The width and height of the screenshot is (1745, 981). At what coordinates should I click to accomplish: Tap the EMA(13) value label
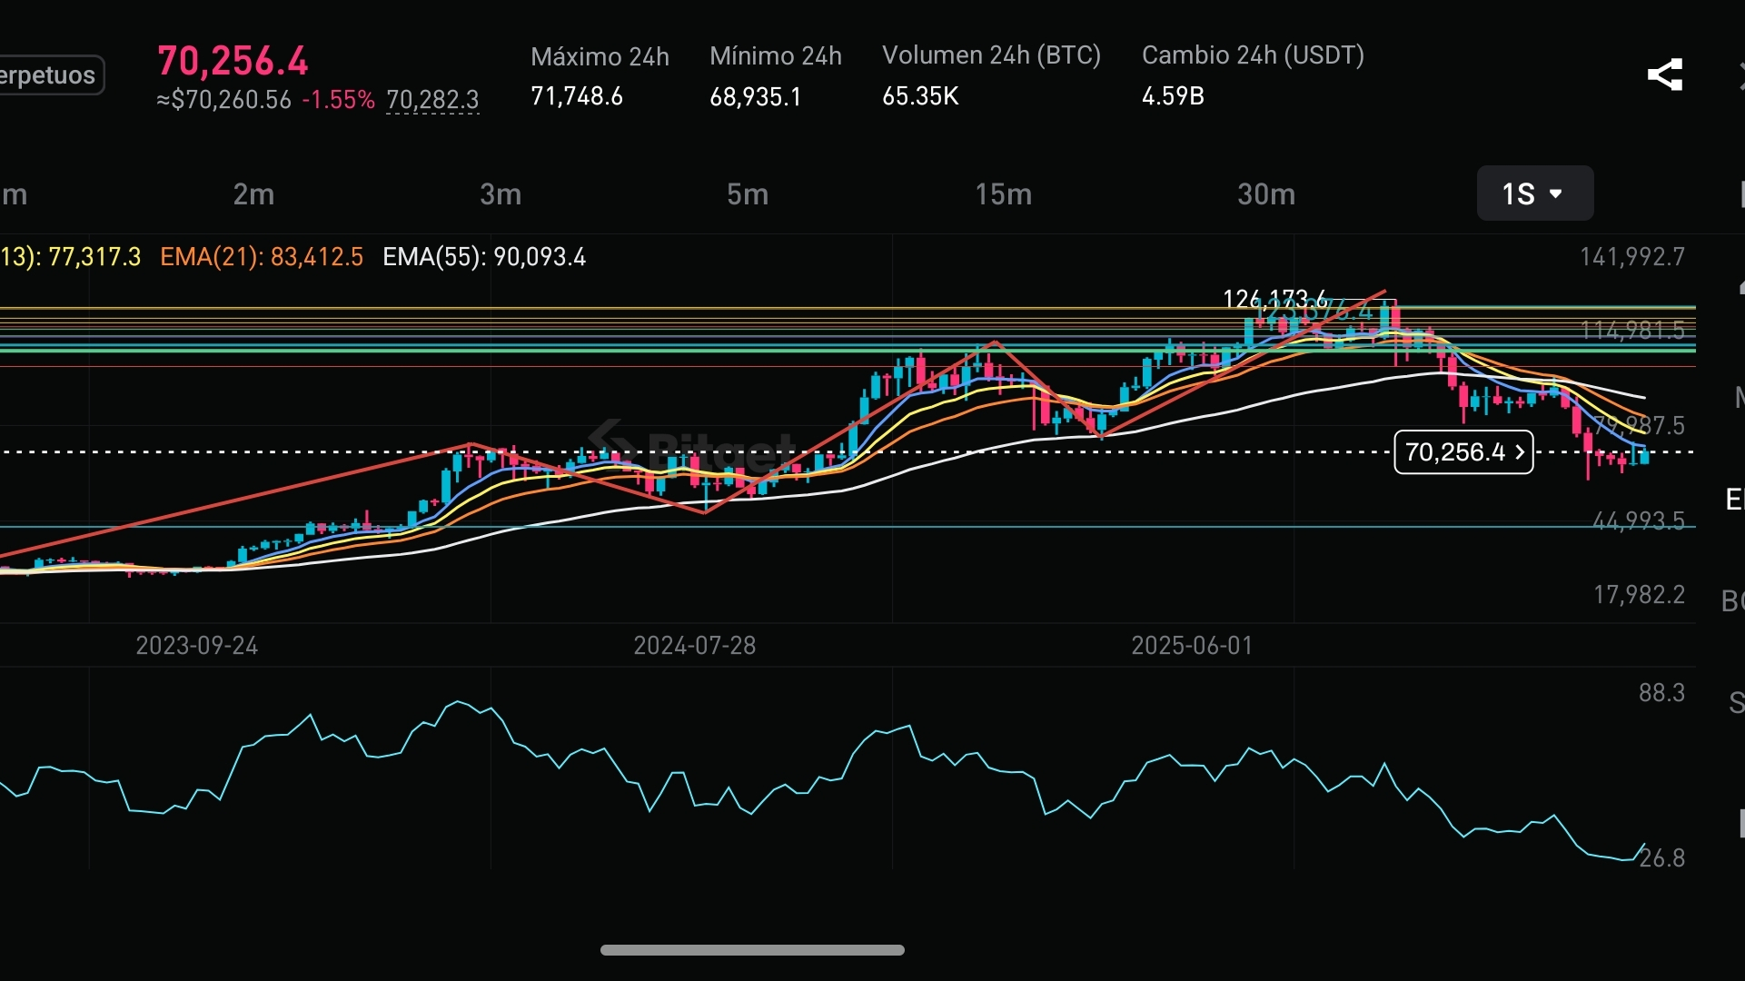tap(71, 257)
